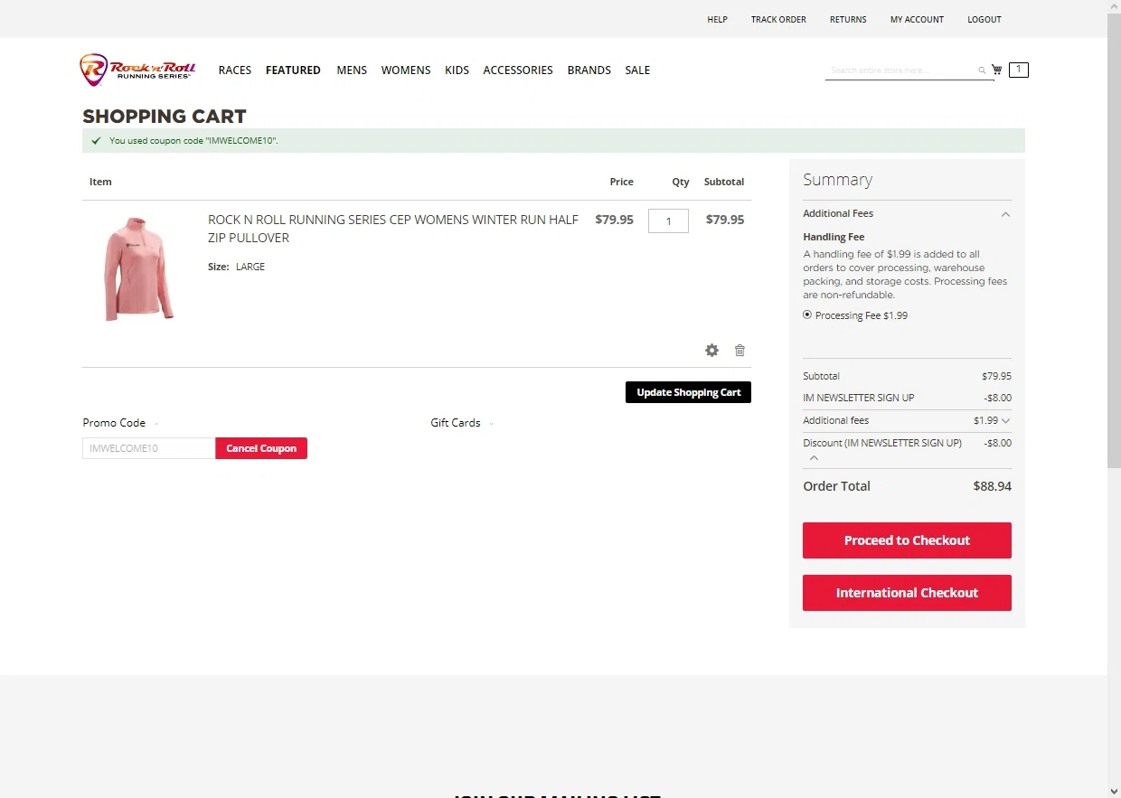Open the SALE menu
Image resolution: width=1121 pixels, height=798 pixels.
tap(637, 70)
